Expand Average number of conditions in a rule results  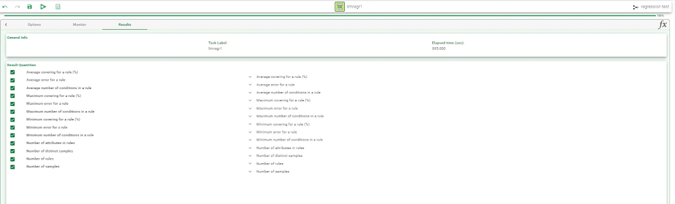click(x=250, y=92)
